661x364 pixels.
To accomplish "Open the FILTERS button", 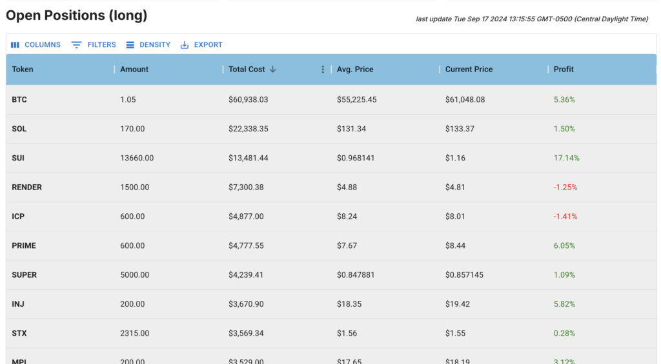I will 94,44.
